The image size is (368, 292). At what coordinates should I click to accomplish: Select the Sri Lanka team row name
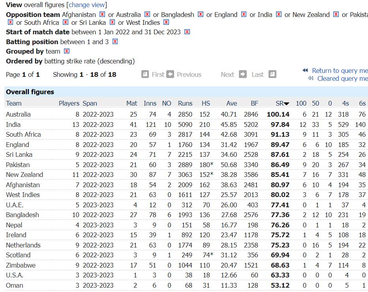[19, 154]
